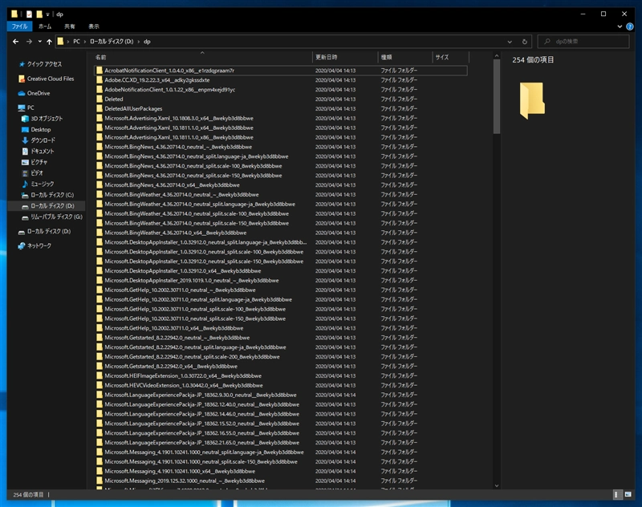
Task: Select the AcrobatNotificationClient folder
Action: pos(281,71)
